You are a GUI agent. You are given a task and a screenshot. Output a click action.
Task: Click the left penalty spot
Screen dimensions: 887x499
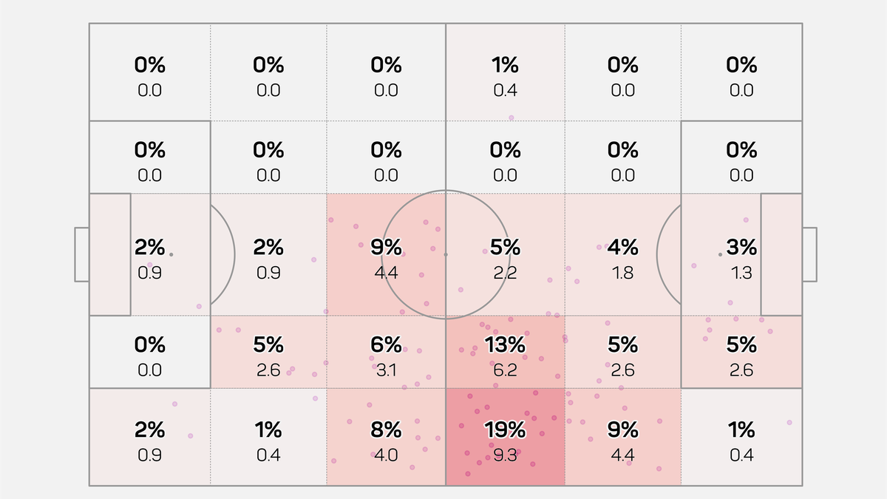pos(171,254)
